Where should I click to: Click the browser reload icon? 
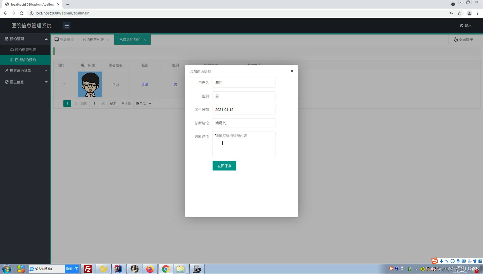22,13
